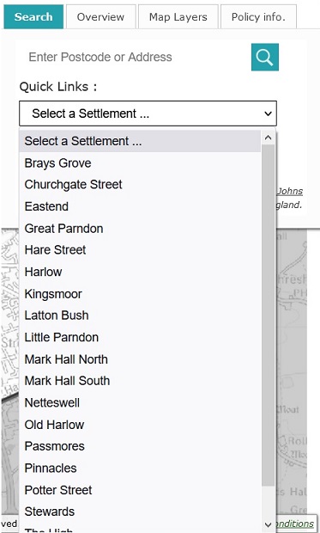This screenshot has height=533, width=320.
Task: Select the Search tab
Action: [x=33, y=17]
